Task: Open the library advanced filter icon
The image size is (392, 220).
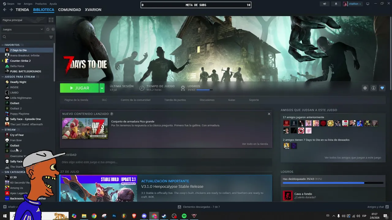Action: (51, 37)
